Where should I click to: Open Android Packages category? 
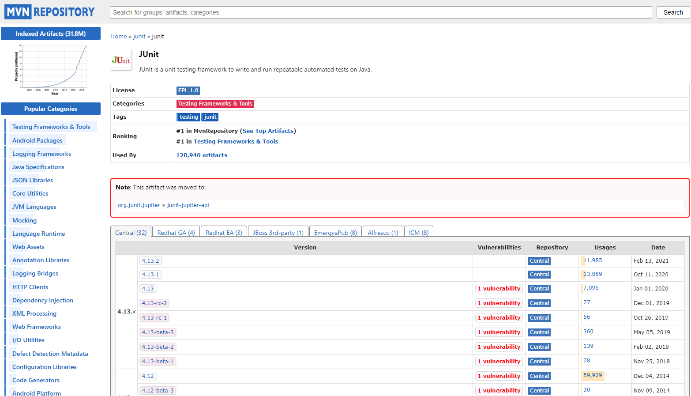coord(38,140)
